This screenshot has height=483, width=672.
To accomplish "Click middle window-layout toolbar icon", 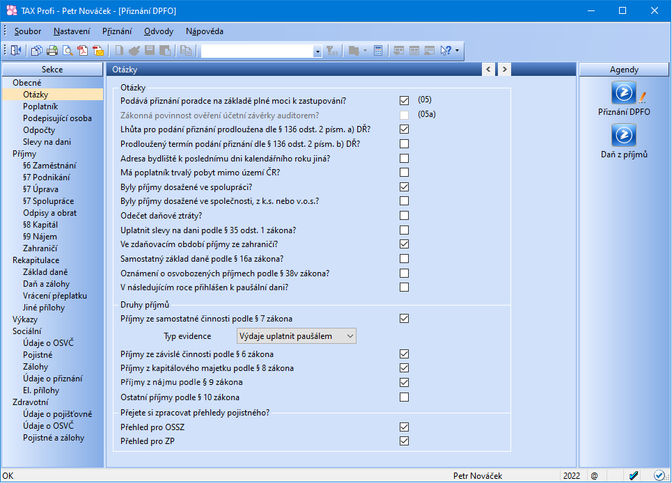I will [414, 51].
